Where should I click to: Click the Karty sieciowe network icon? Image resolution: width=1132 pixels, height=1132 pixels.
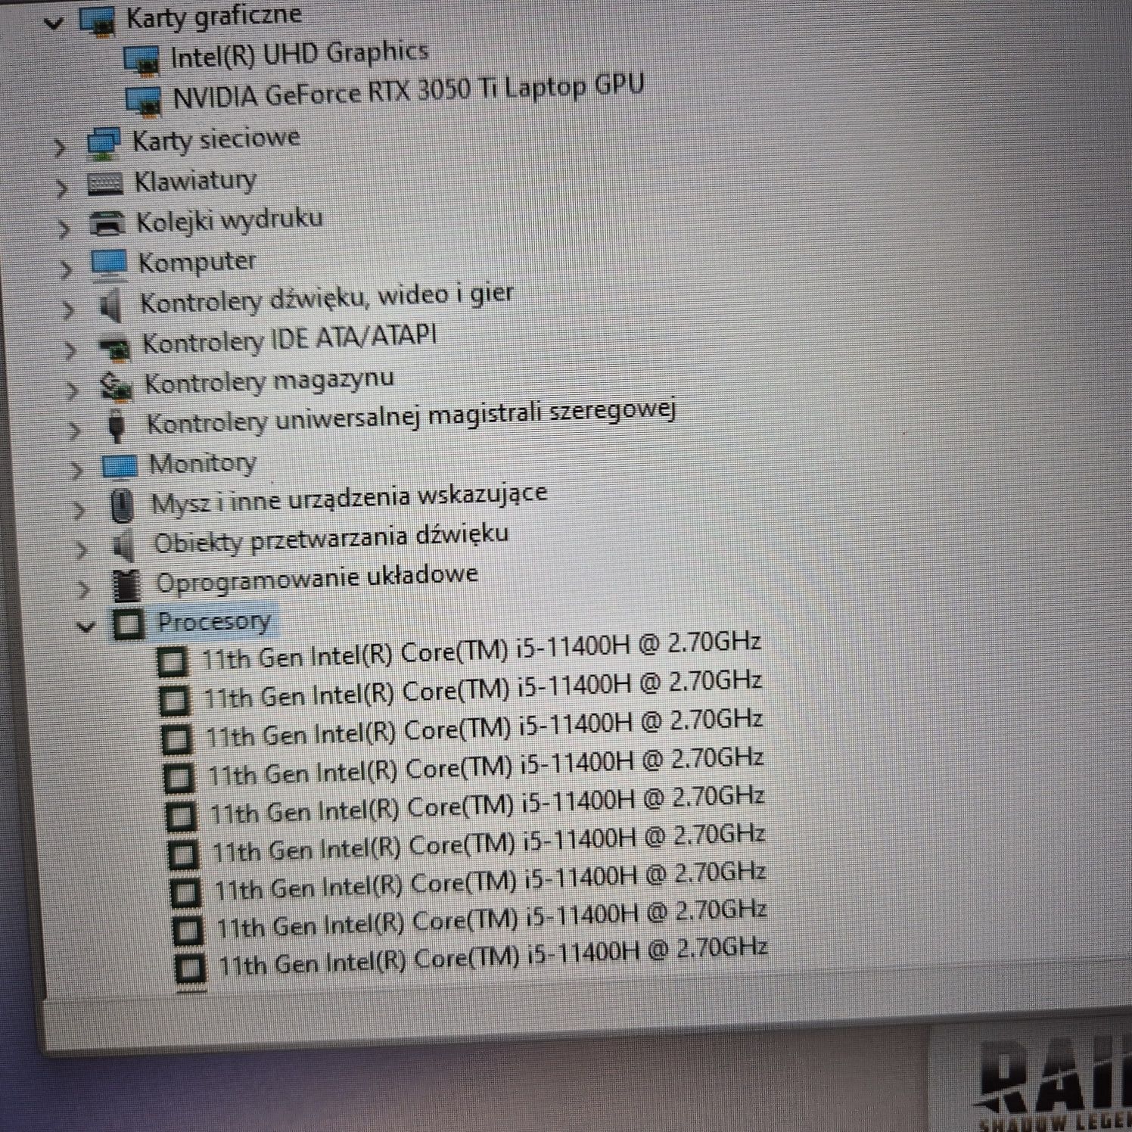click(103, 144)
